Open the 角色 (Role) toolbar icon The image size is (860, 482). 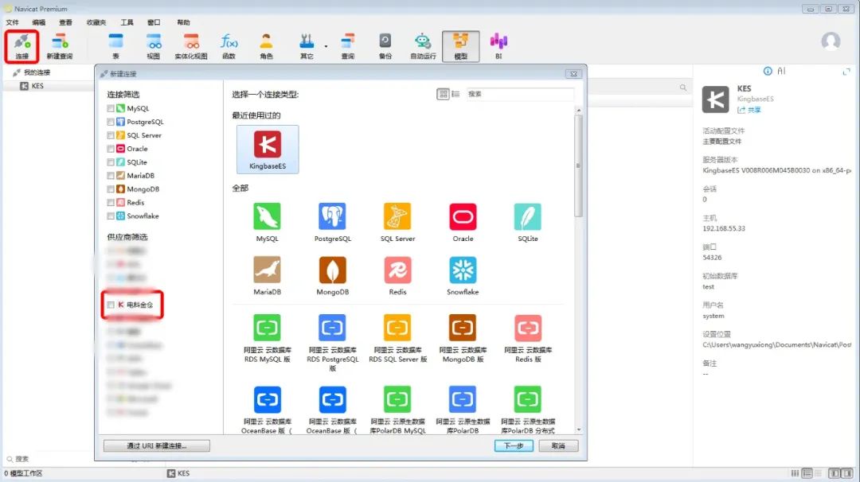tap(266, 46)
